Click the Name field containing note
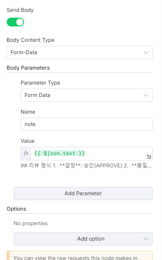162x260 pixels. click(x=86, y=124)
